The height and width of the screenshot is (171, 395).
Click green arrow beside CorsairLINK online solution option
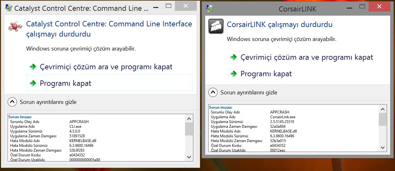pyautogui.click(x=233, y=57)
